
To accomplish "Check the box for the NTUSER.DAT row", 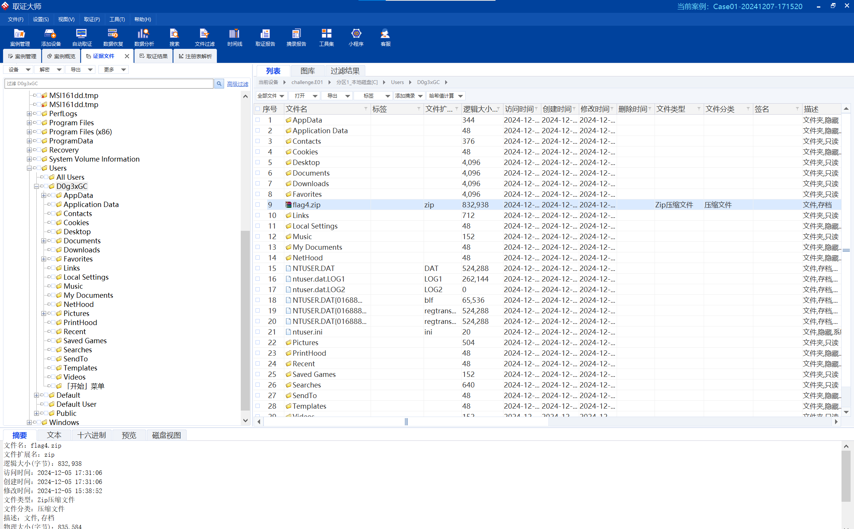I will 258,268.
